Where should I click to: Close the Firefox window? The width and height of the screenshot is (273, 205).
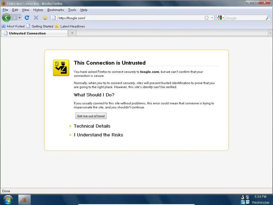pyautogui.click(x=265, y=3)
